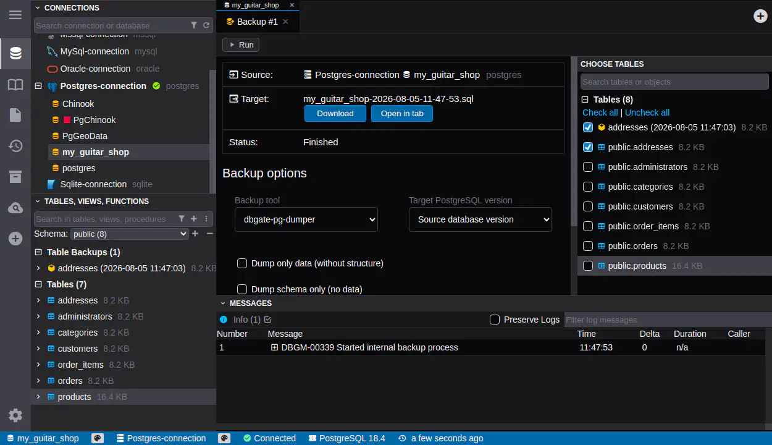Click the second palette icon in status bar
Viewport: 772px width, 445px height.
(224, 438)
